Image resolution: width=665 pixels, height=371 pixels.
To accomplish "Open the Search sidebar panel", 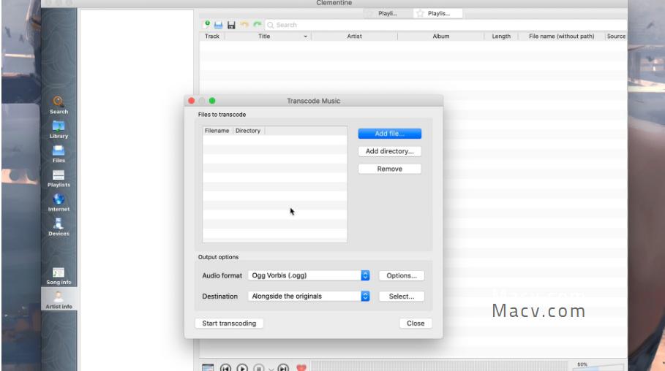I will click(x=59, y=105).
